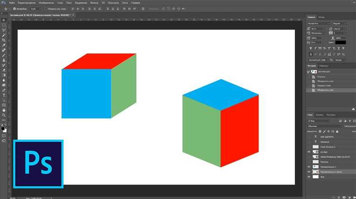Hide the Фон background layer
356x199 pixels.
pyautogui.click(x=309, y=177)
